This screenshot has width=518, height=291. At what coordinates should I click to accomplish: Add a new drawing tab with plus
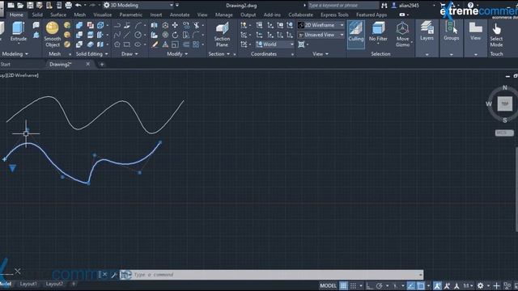(x=102, y=65)
